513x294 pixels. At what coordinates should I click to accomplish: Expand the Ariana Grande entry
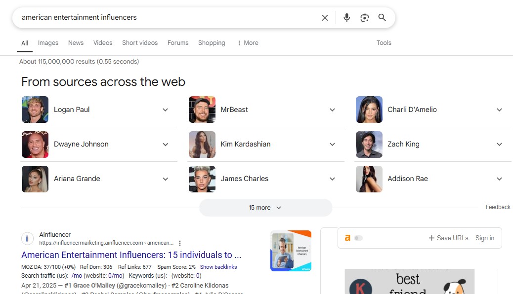[x=165, y=179]
